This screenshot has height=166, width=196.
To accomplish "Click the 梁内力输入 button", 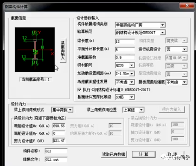I will click(x=172, y=109).
